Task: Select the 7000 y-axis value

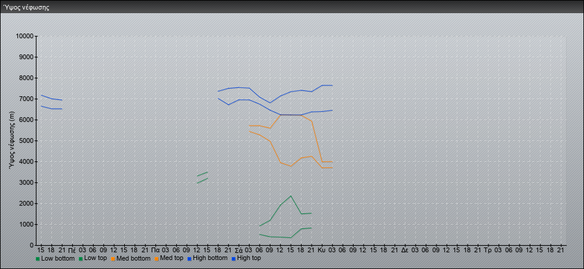Action: click(26, 99)
